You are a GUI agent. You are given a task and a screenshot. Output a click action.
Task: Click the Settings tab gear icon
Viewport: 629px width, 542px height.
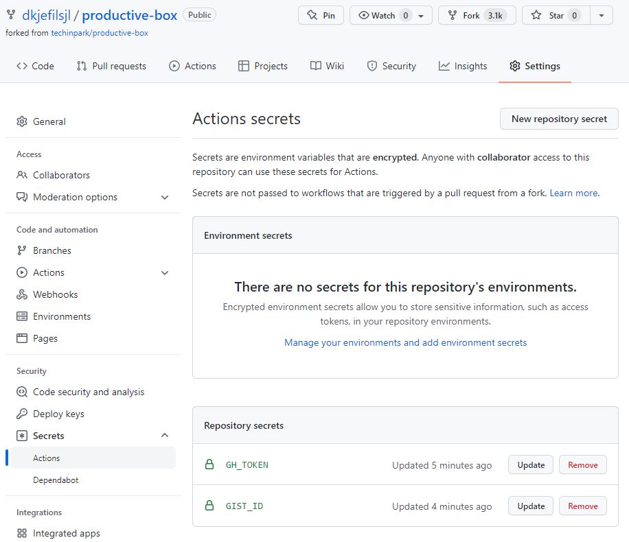click(515, 66)
